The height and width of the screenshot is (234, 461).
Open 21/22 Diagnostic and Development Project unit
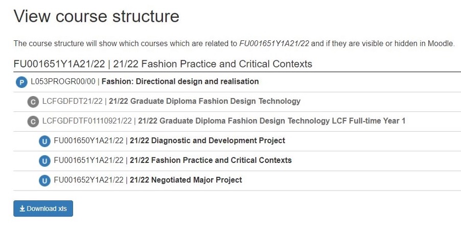pyautogui.click(x=208, y=141)
